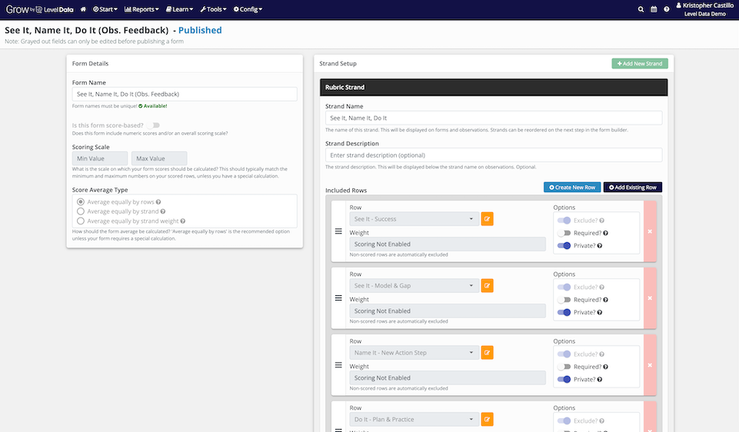Open the See It - Success row dropdown

(x=414, y=218)
